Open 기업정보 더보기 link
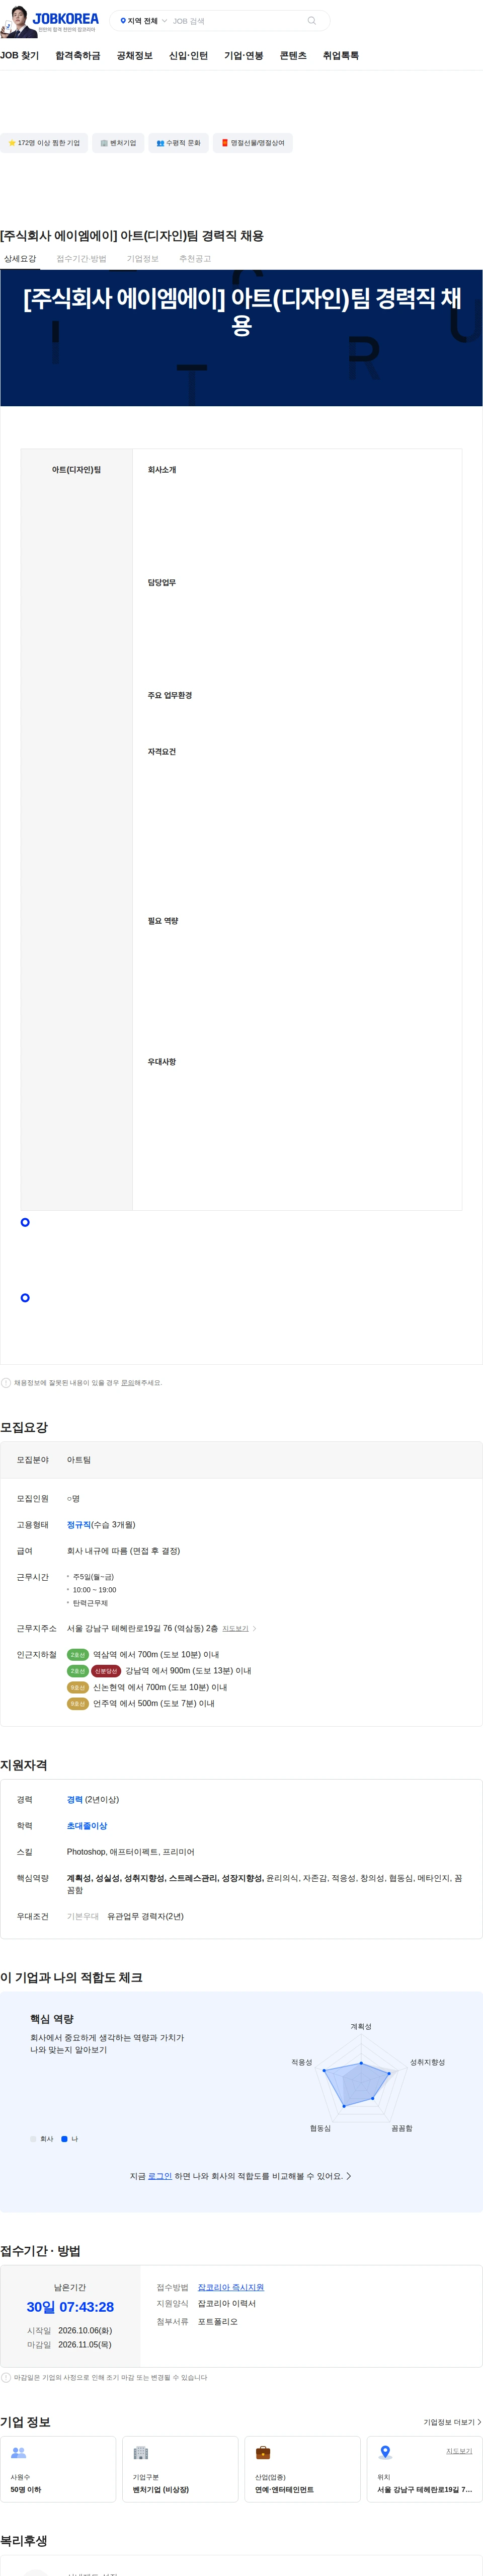Screen dimensions: 483x2576 (x=452, y=2422)
